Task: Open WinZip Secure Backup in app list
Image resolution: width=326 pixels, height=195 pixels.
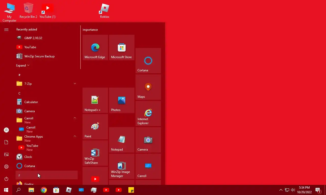Action: [x=47, y=56]
